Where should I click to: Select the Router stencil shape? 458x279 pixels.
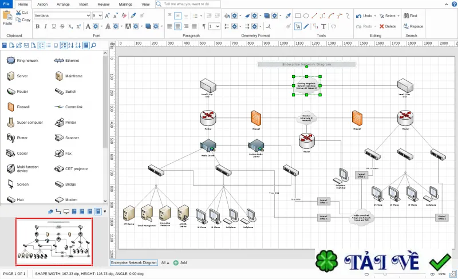[18, 92]
